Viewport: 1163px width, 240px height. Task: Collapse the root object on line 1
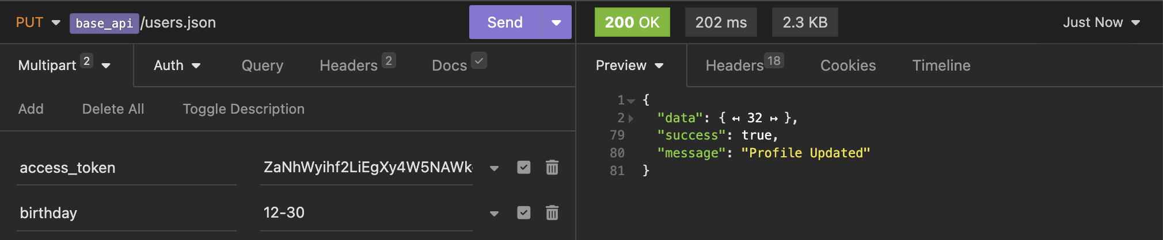(631, 101)
